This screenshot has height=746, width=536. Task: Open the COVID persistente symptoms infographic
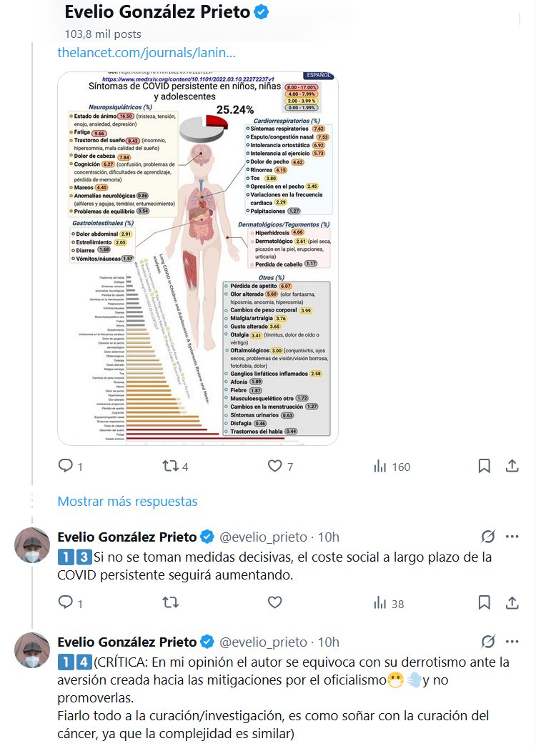click(x=198, y=258)
